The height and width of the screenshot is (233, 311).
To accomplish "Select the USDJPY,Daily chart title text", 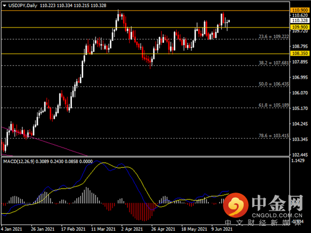I will 23,6.
